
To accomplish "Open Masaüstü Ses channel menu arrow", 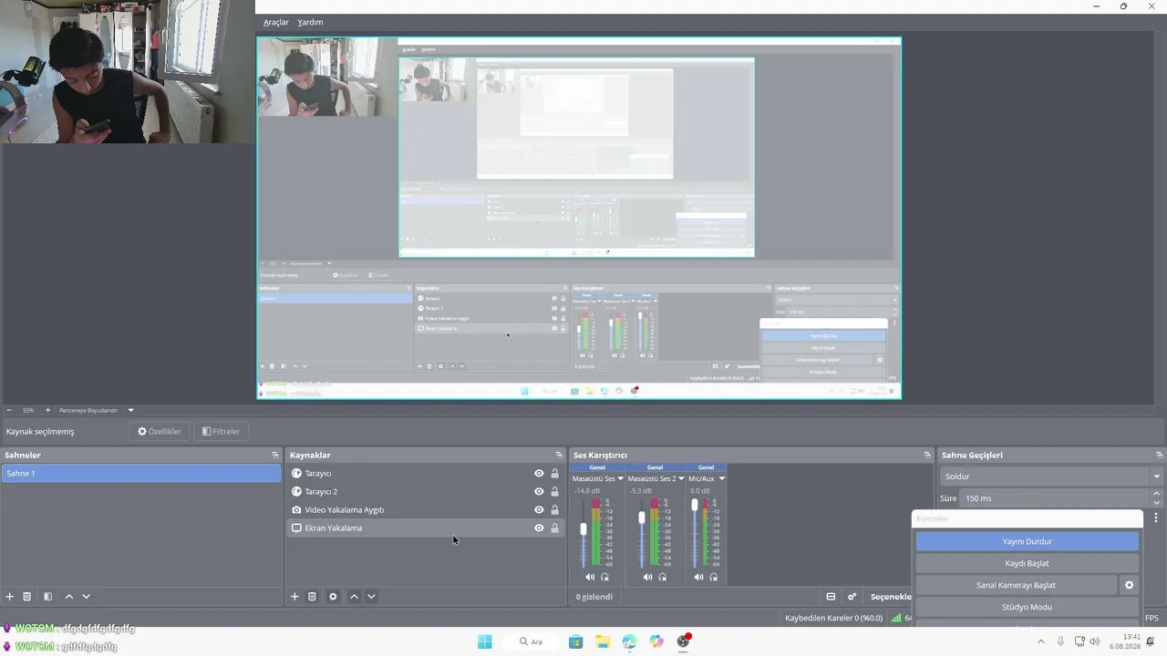I will [x=620, y=478].
